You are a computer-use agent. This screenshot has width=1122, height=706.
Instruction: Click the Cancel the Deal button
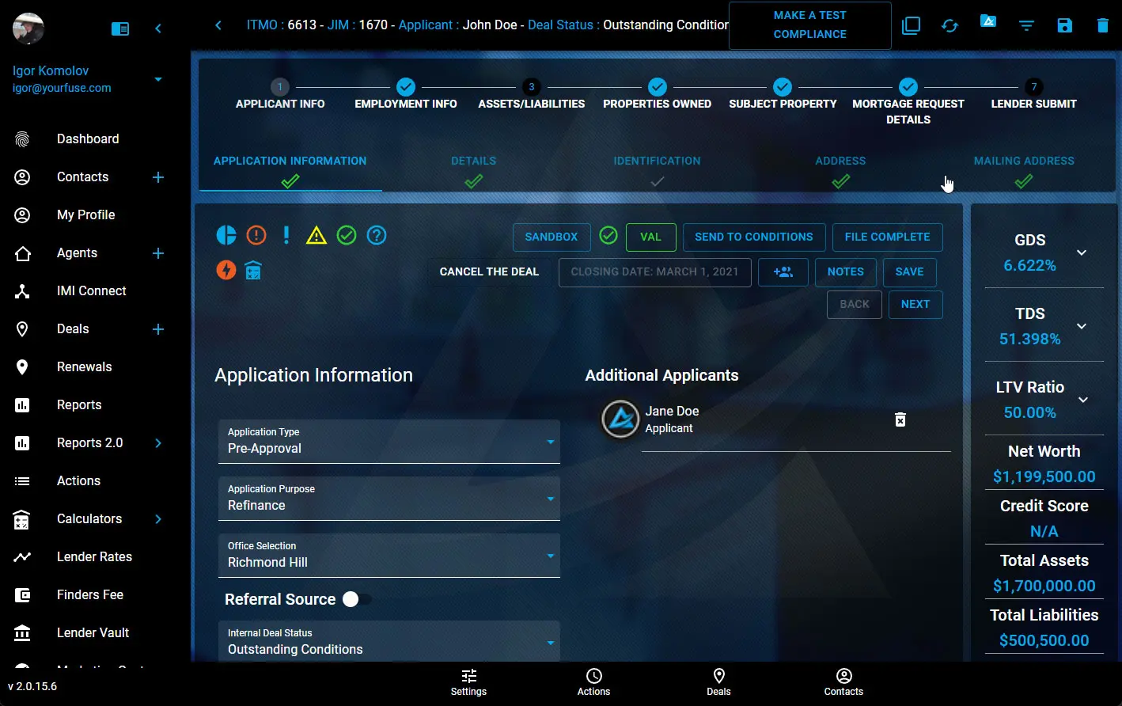489,271
